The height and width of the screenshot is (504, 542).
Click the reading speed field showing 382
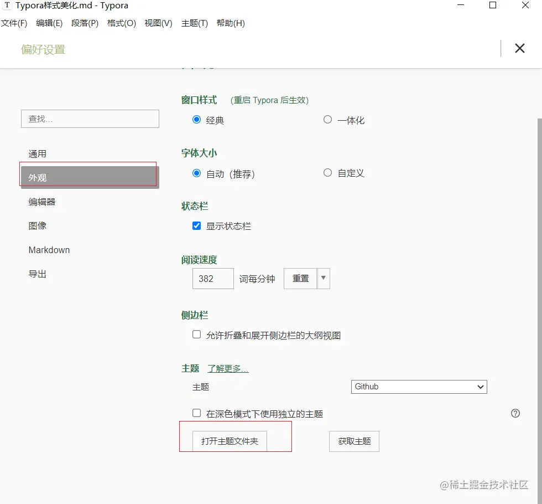(x=213, y=278)
